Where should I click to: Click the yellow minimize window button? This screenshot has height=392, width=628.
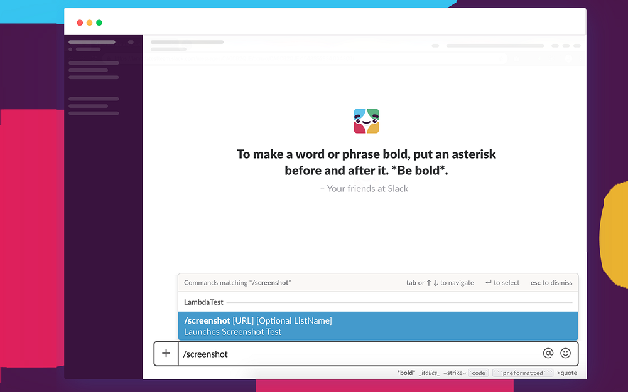(x=89, y=23)
